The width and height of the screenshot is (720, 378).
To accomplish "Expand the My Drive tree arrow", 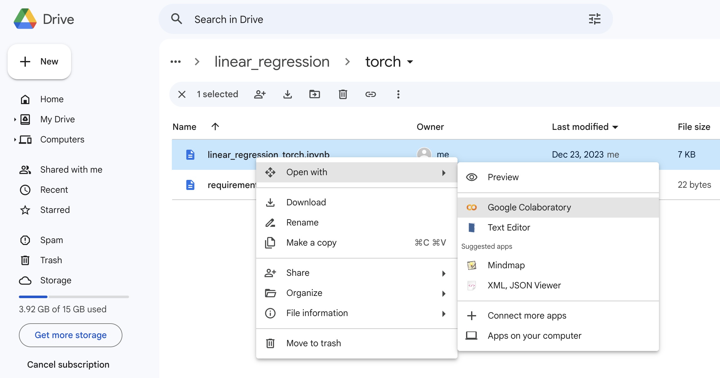I will (x=15, y=120).
